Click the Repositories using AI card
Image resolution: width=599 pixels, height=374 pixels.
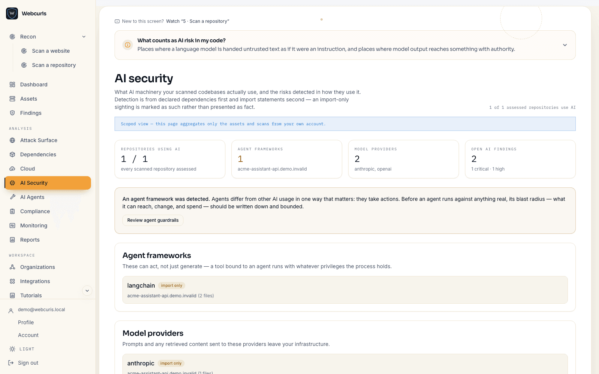click(170, 159)
